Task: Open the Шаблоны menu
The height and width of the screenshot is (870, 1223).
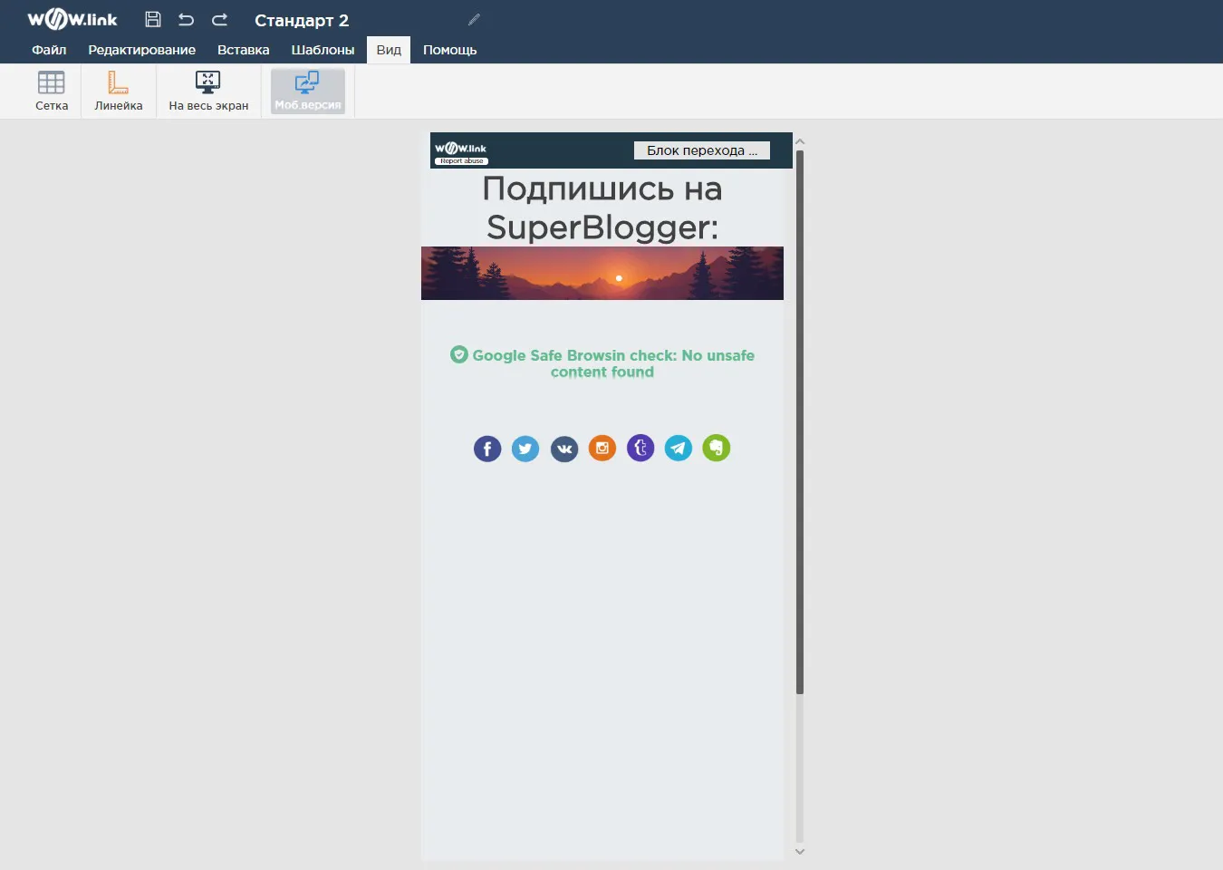Action: 323,50
